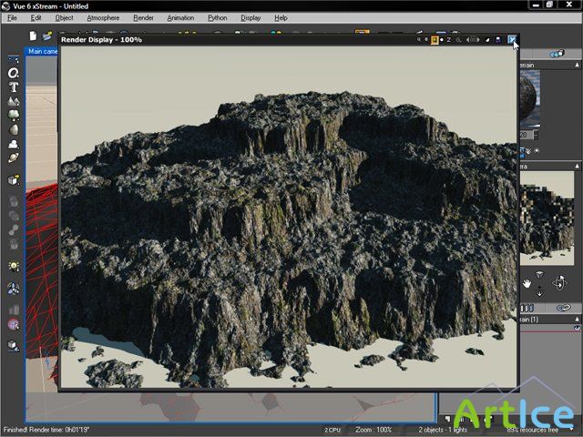This screenshot has height=437, width=583.
Task: Click the Z depth channel icon
Action: pyautogui.click(x=449, y=40)
